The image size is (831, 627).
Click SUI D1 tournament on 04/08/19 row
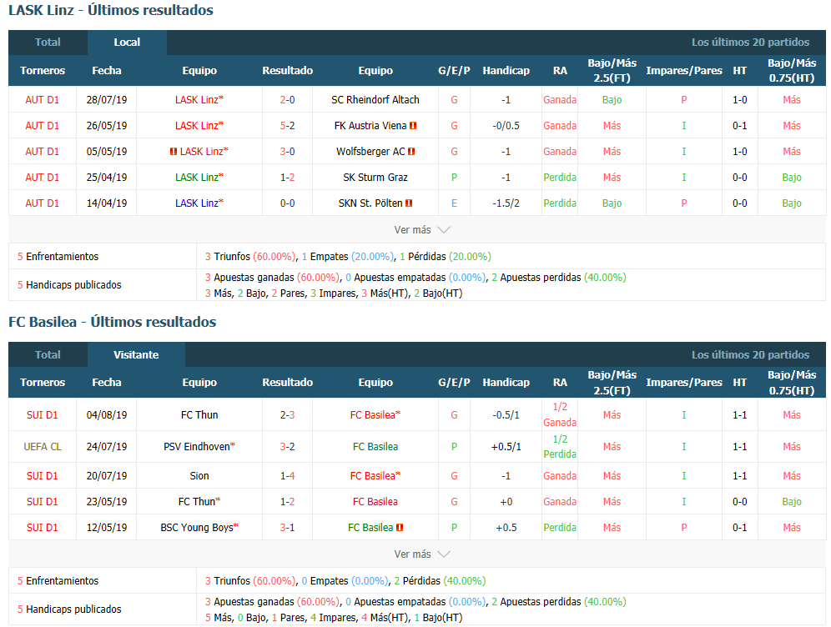(43, 414)
